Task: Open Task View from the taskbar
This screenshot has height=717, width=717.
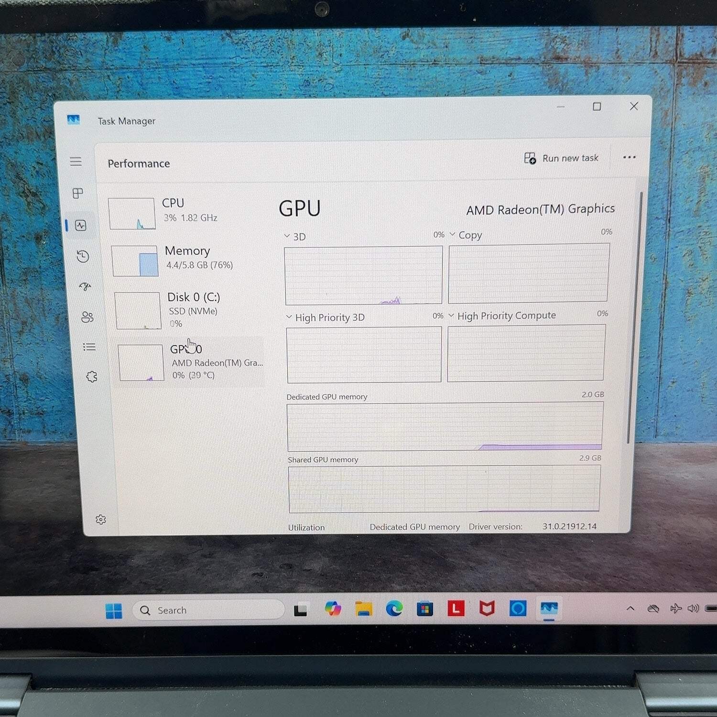Action: tap(300, 610)
